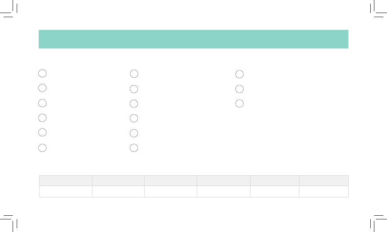Click the third white cell in the table's second row
The image size is (387, 232).
tap(171, 192)
